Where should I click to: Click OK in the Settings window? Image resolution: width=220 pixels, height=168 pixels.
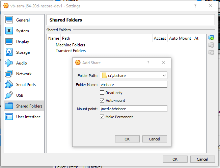point(175,159)
